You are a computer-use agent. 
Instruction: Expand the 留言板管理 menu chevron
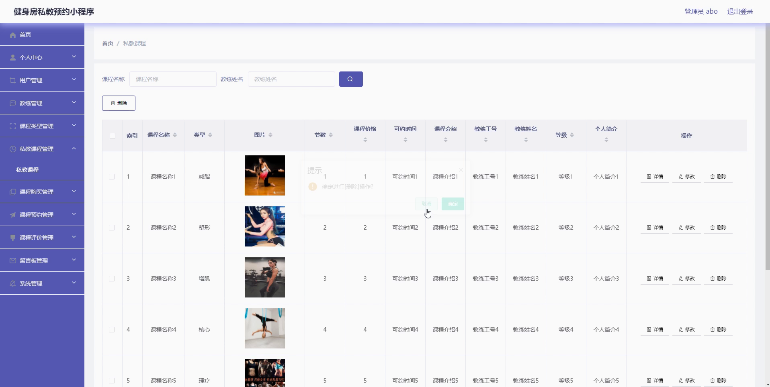click(x=74, y=260)
